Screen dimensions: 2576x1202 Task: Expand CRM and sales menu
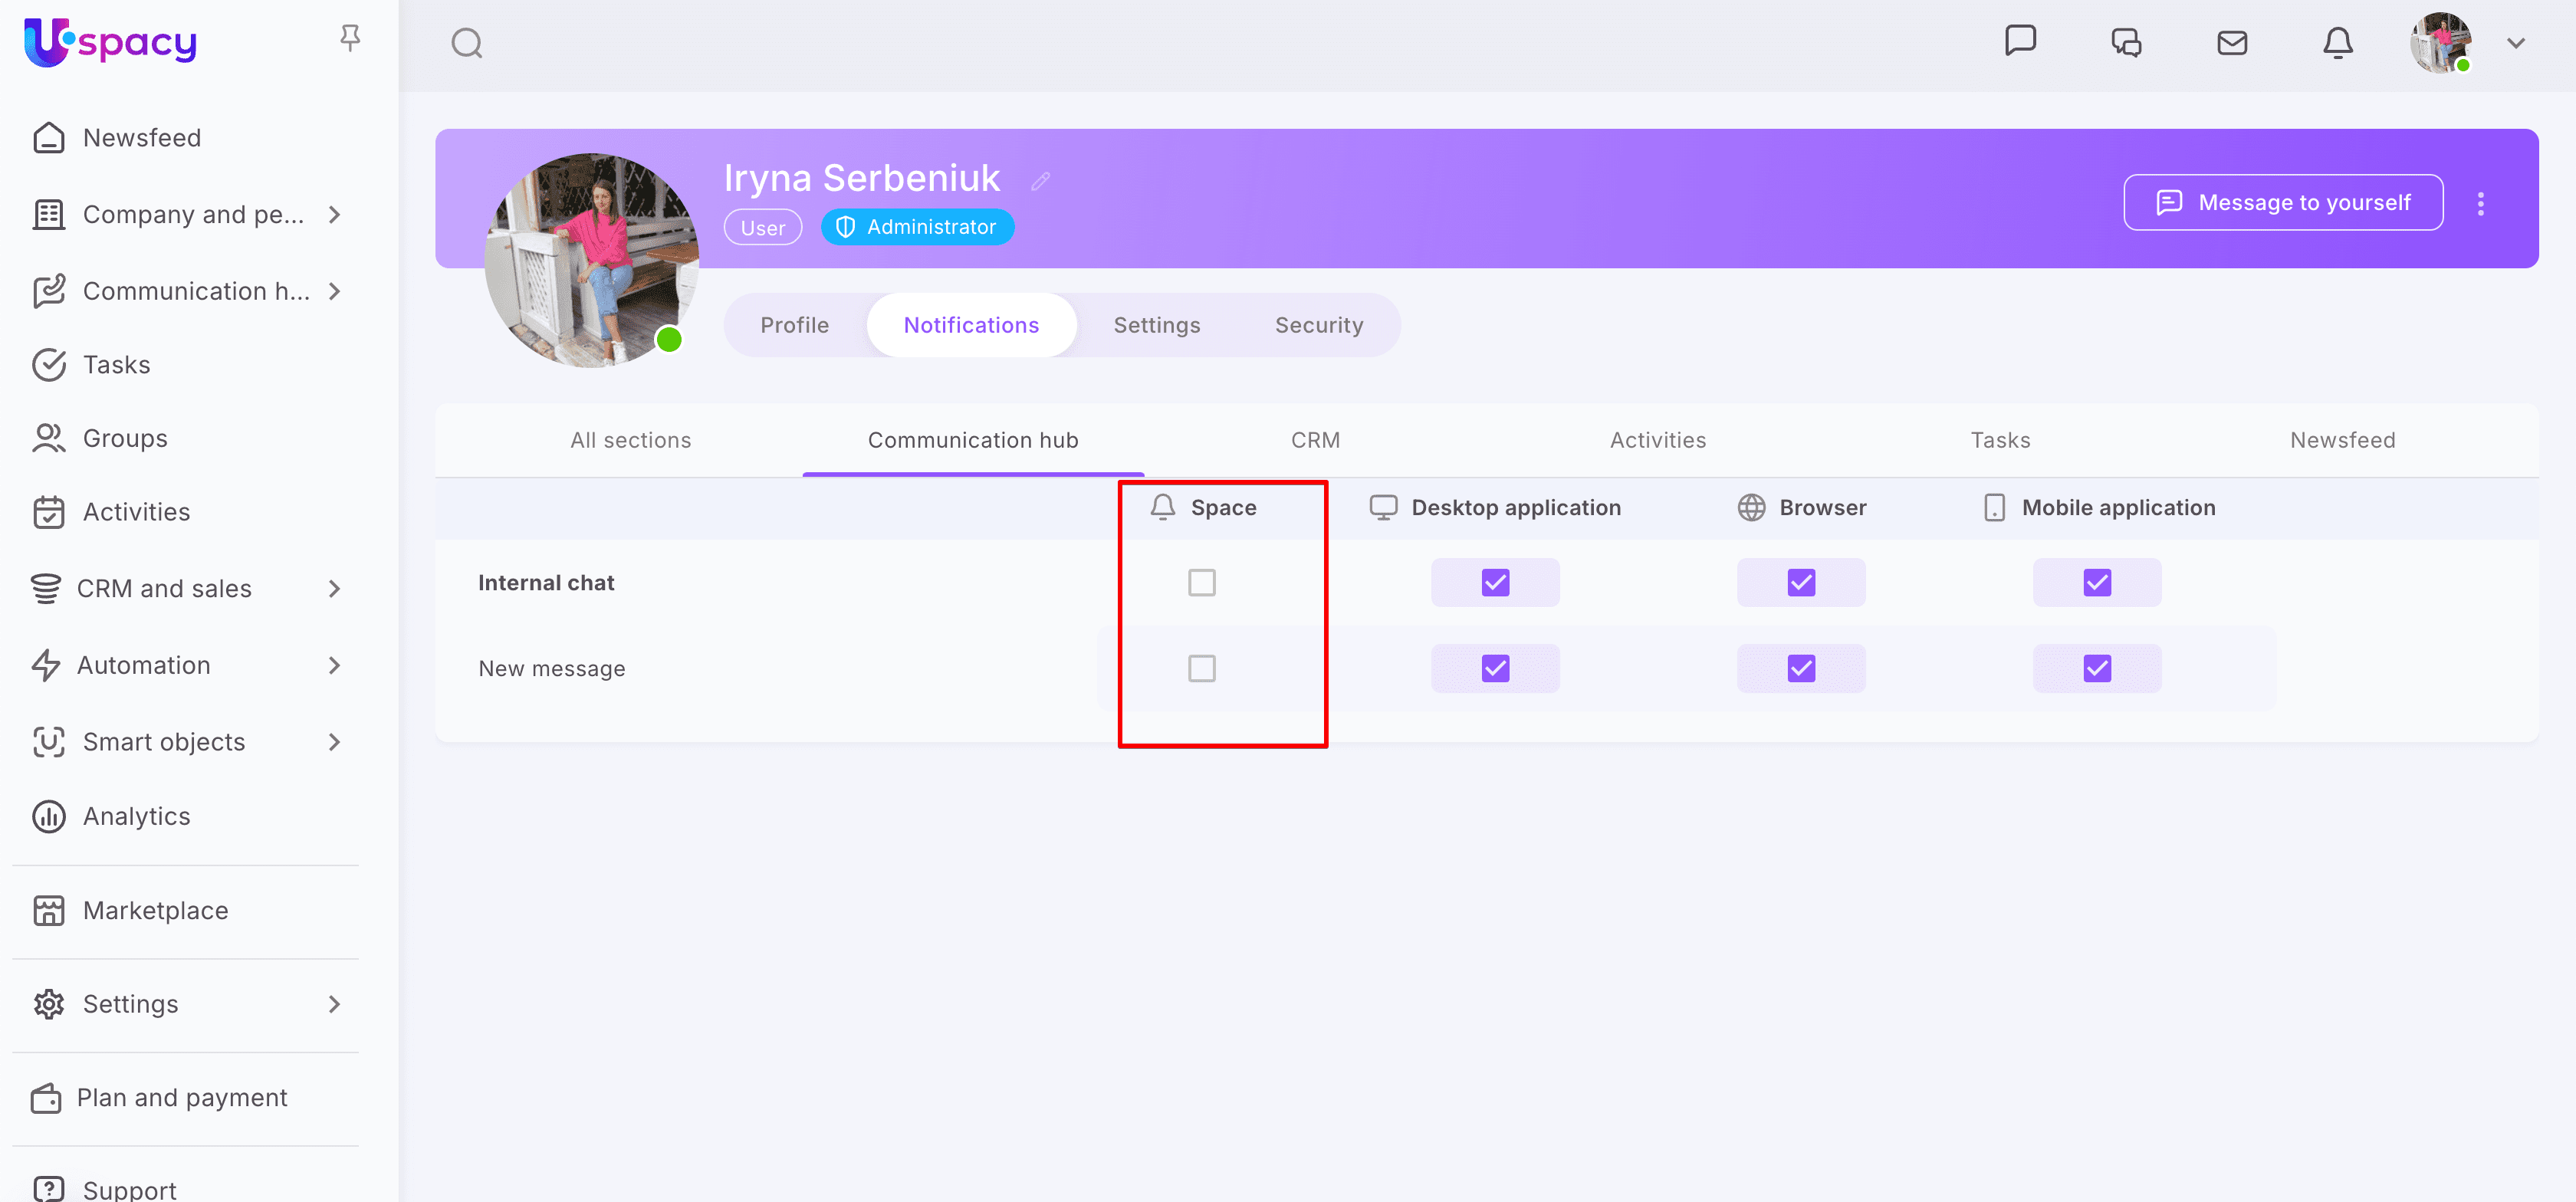[x=335, y=589]
